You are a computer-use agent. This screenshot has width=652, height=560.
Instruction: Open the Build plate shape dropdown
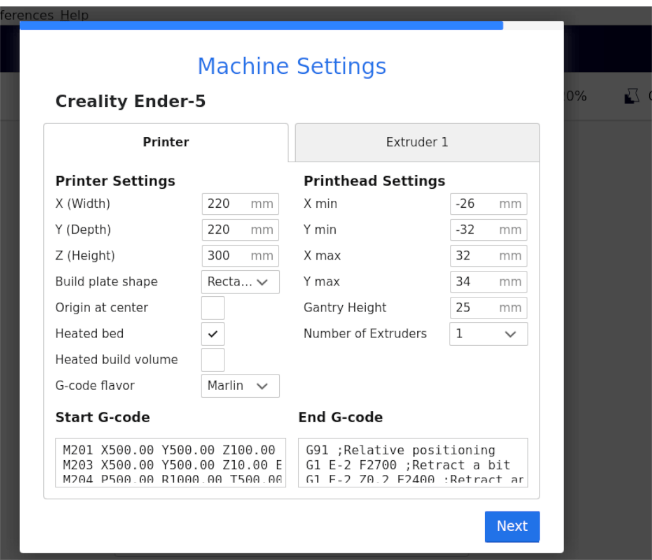pos(240,282)
